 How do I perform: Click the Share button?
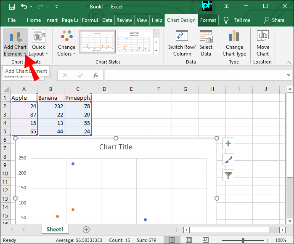(x=274, y=20)
